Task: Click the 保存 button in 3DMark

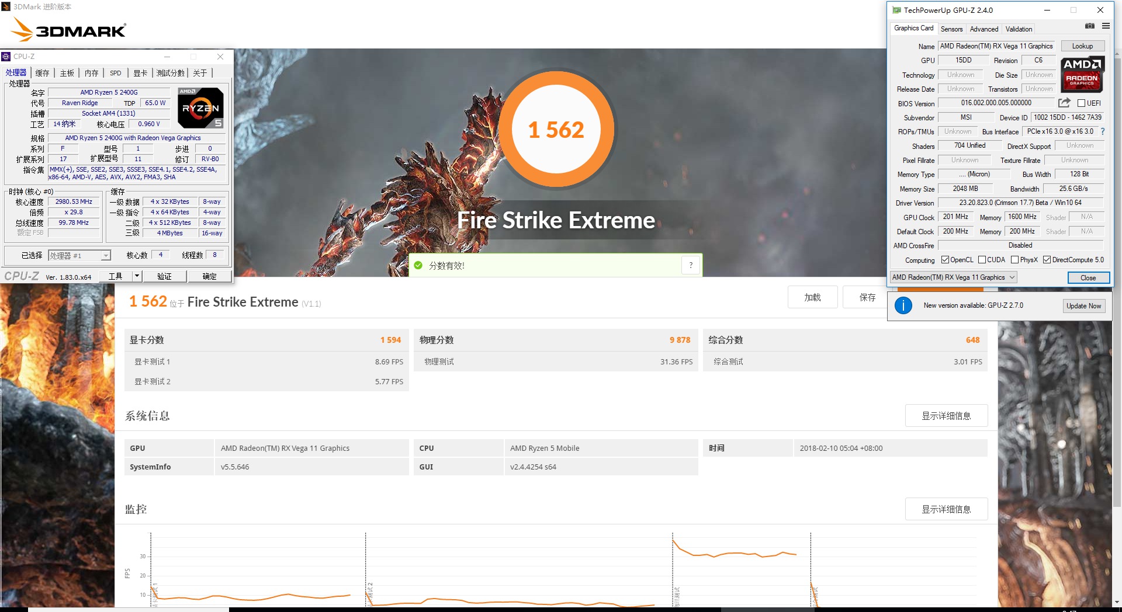Action: point(867,297)
